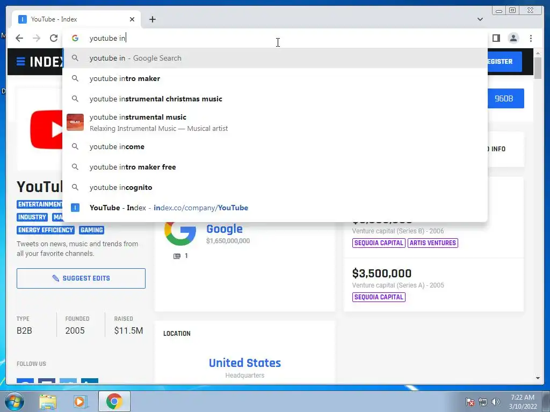Click the page scrollbar down arrow
The image size is (550, 412).
(538, 378)
